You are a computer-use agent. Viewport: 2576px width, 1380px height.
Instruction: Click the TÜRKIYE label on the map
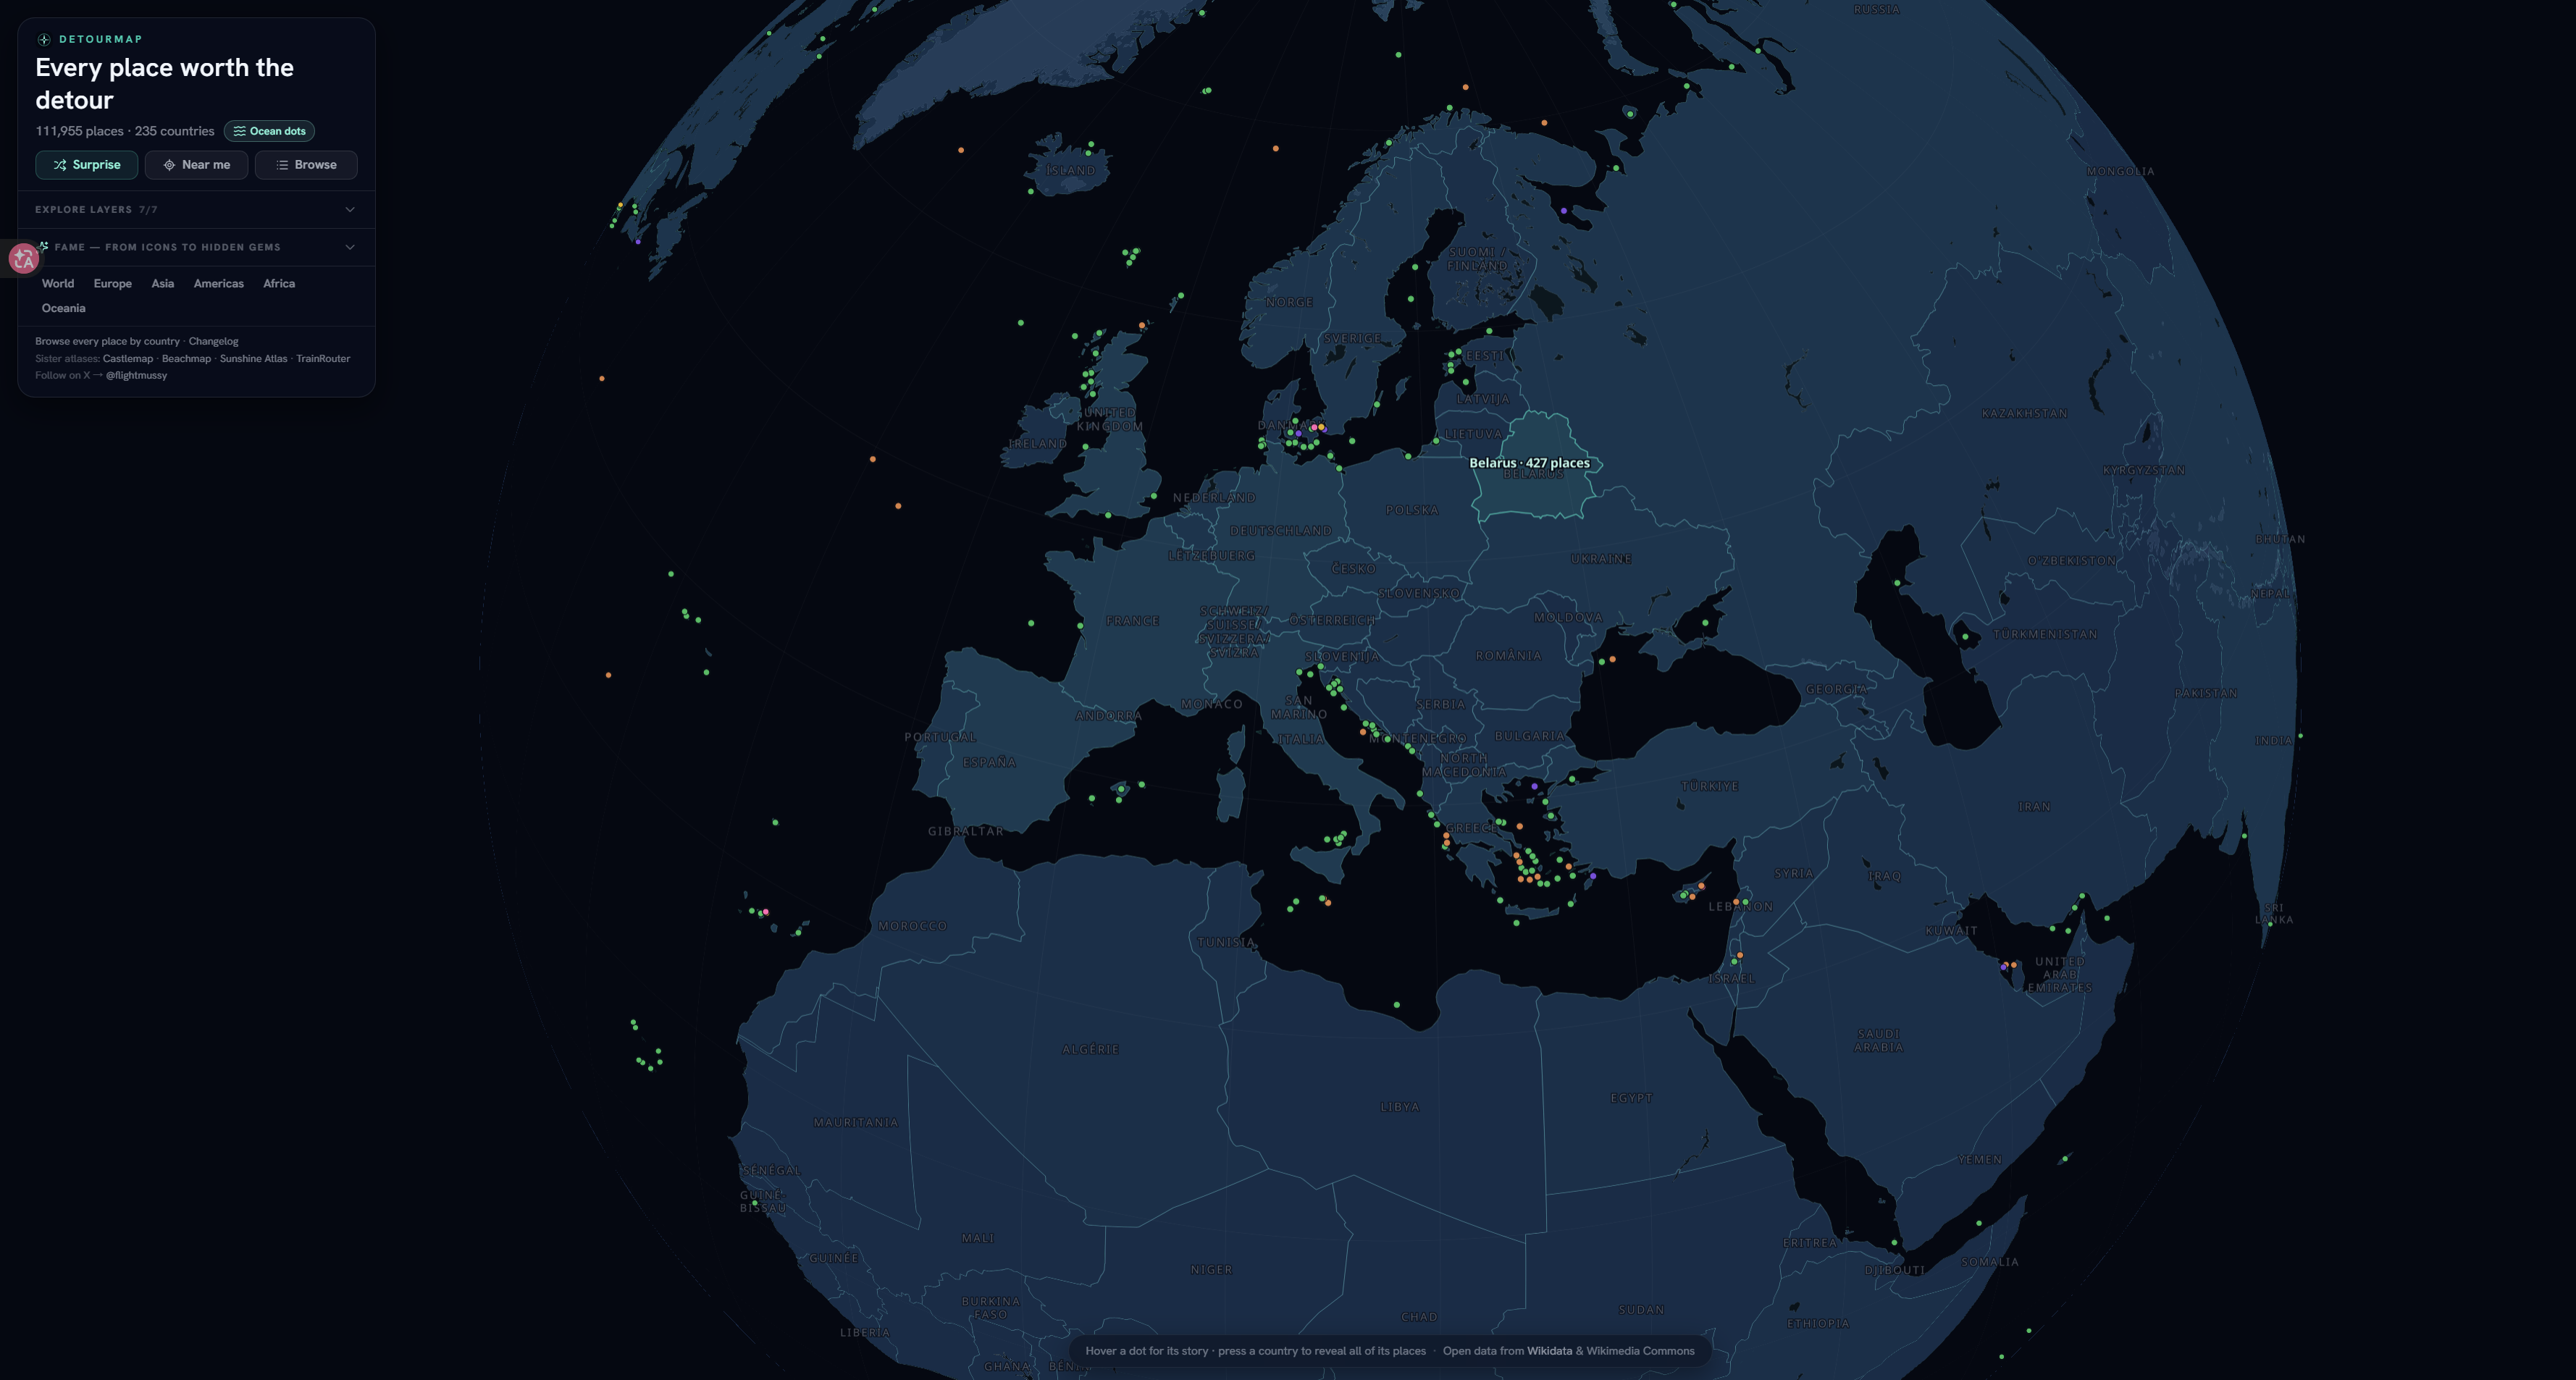tap(1710, 786)
